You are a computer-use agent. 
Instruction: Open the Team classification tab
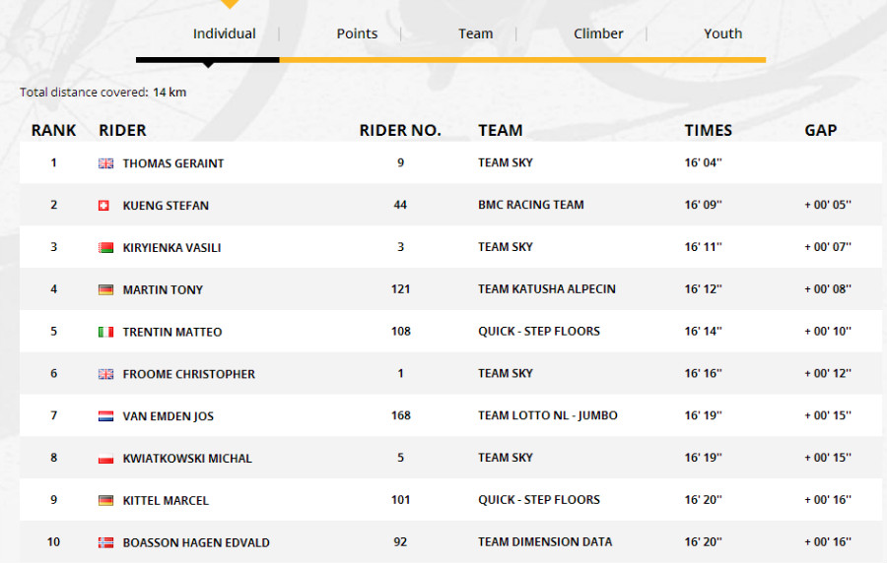point(476,33)
